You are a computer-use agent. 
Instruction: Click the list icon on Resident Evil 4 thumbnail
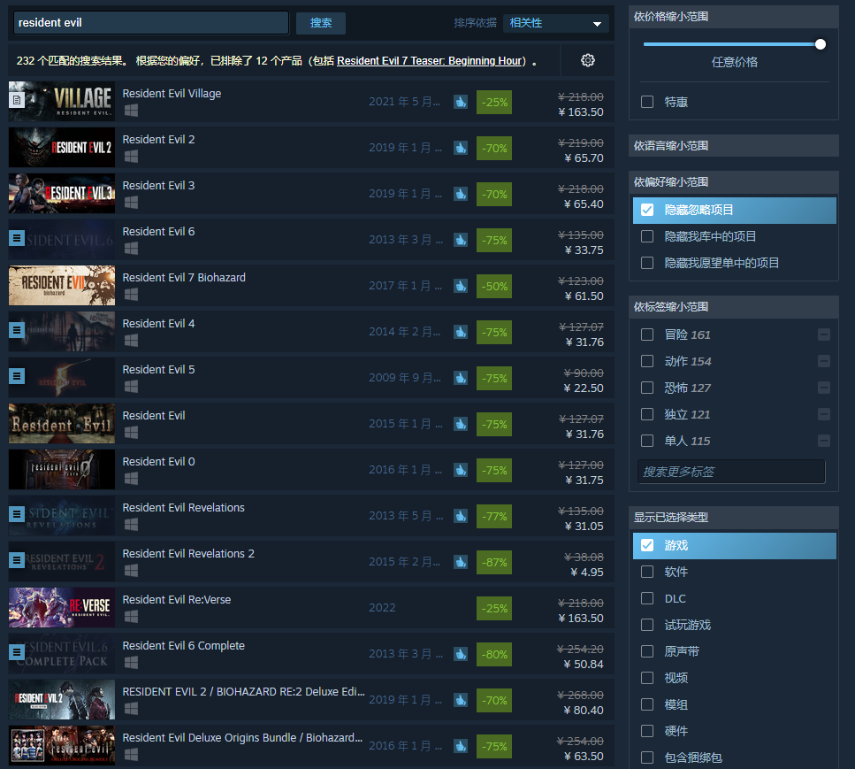pyautogui.click(x=17, y=330)
